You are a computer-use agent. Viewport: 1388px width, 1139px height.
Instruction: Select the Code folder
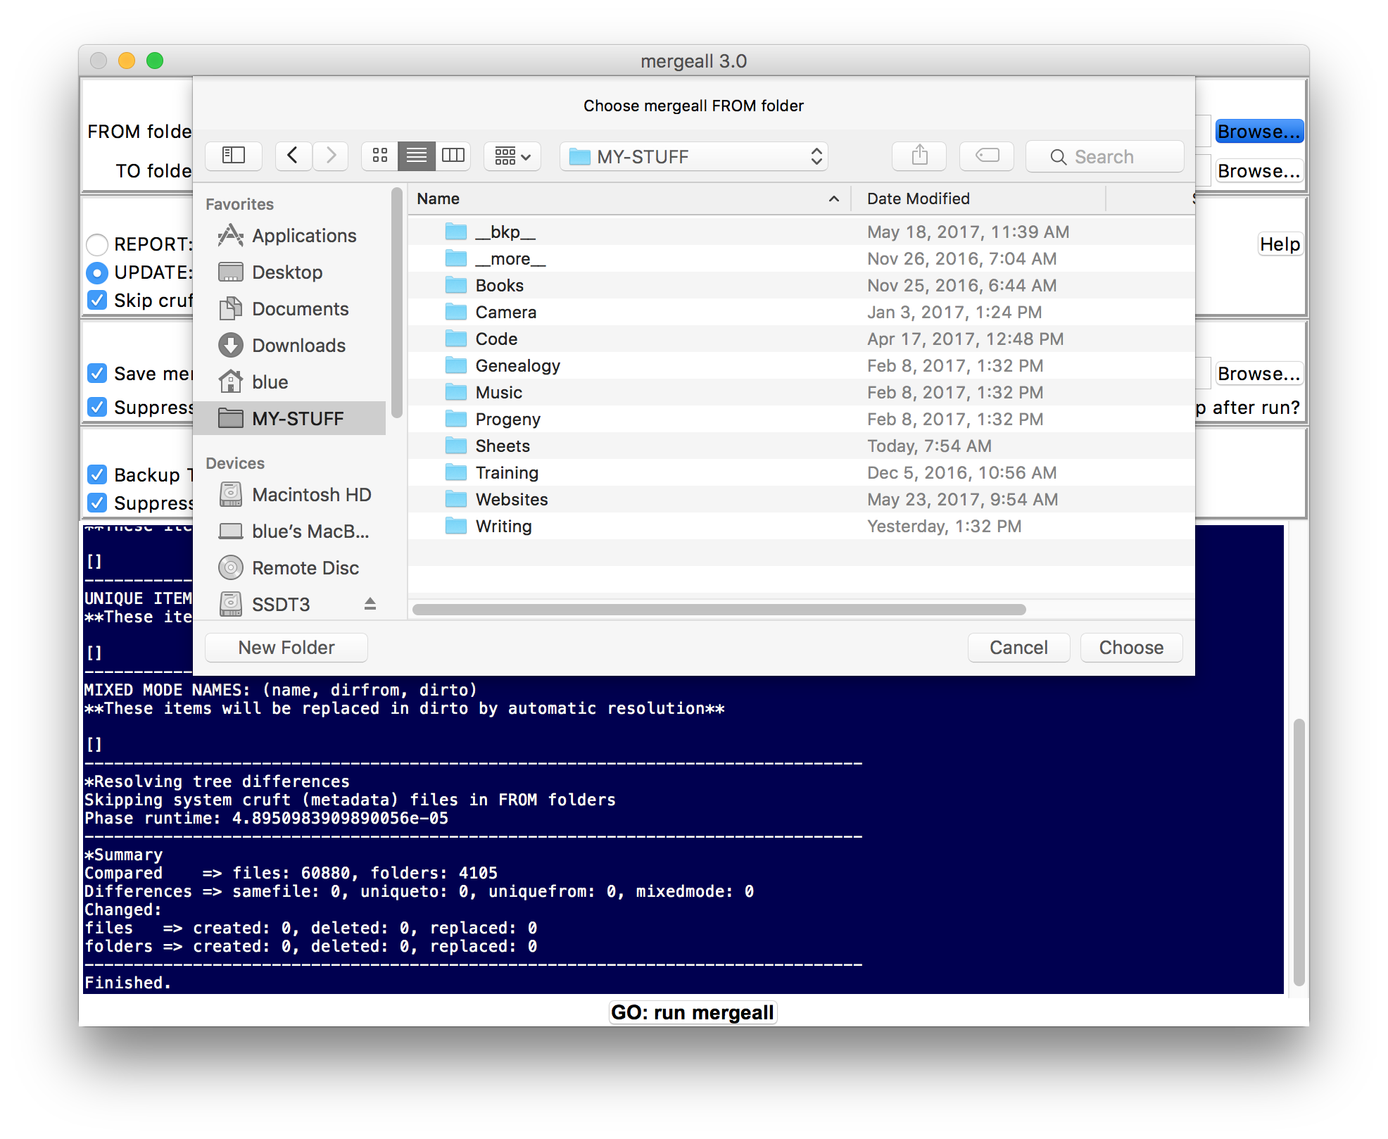(801, 339)
